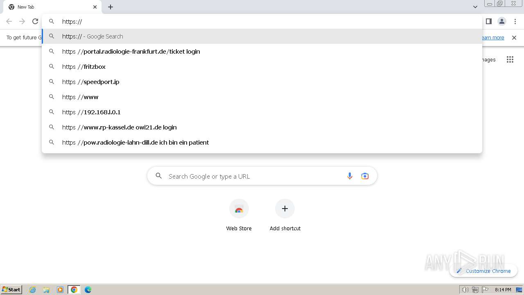Reload the current page

tap(35, 21)
